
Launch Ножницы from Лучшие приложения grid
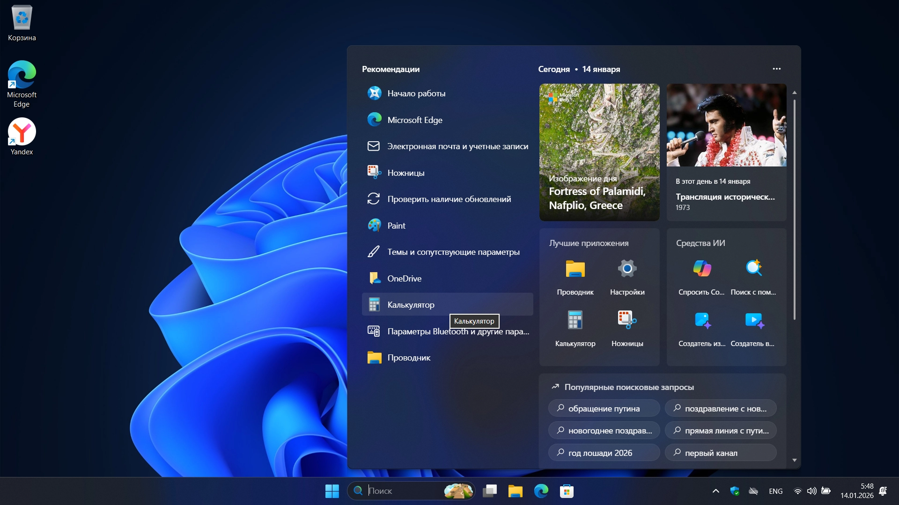coord(627,320)
